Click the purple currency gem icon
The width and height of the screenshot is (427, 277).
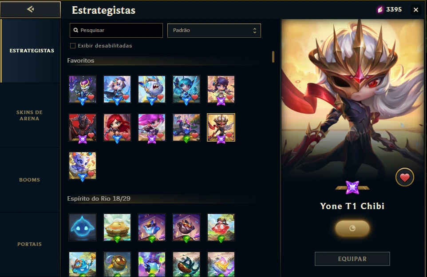380,10
